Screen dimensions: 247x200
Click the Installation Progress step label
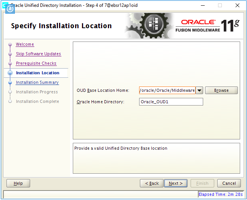coord(37,92)
